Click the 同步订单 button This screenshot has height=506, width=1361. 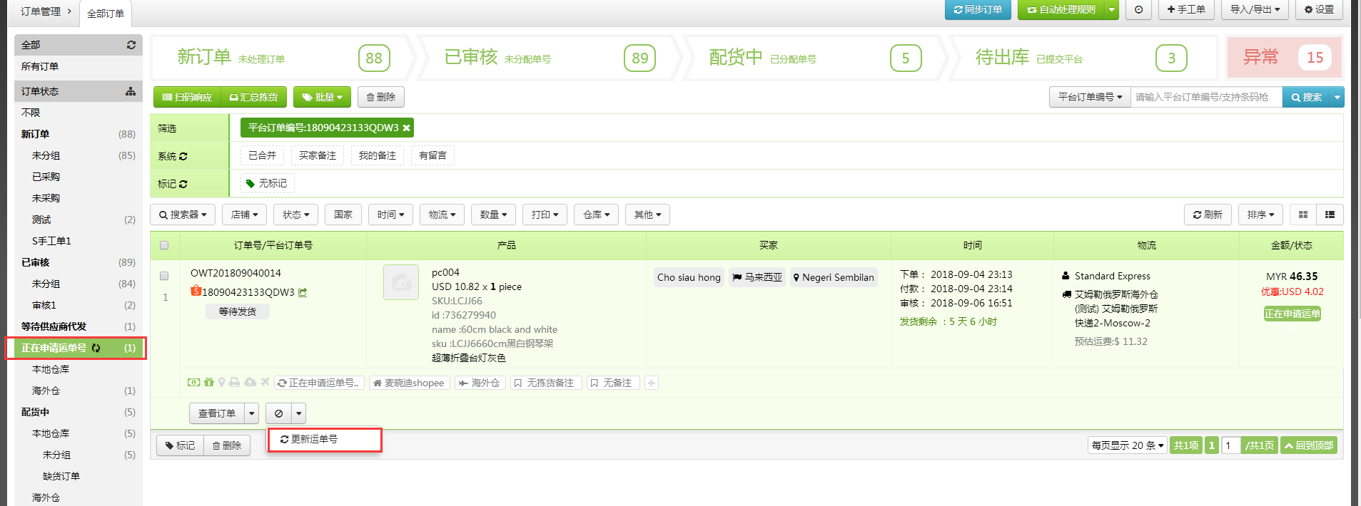[978, 10]
